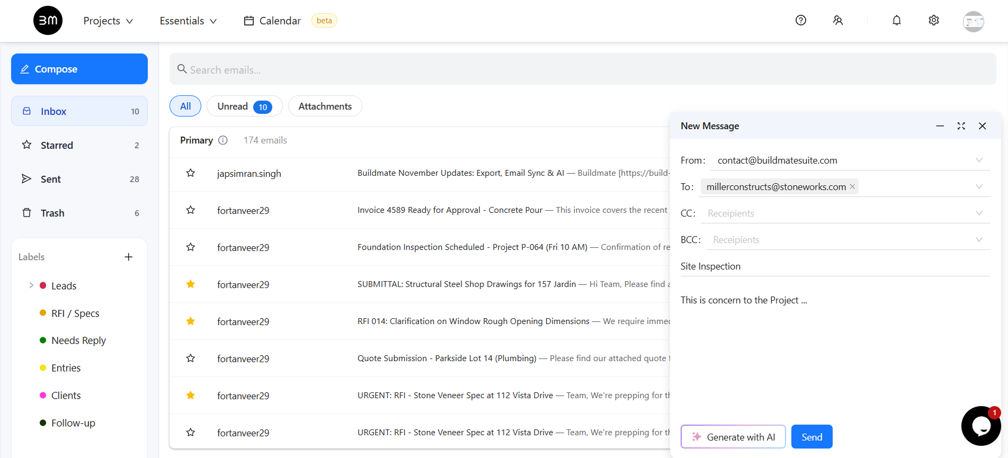Screen dimensions: 1008x458
Task: Close the New Message window
Action: pyautogui.click(x=983, y=126)
